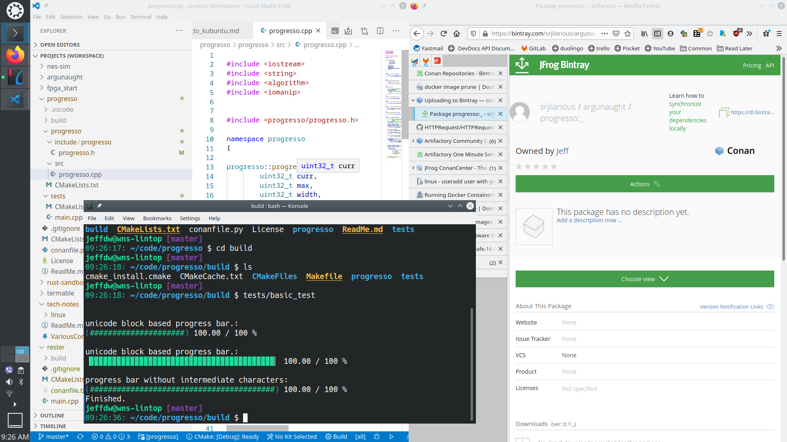787x442 pixels.
Task: Open Bluetooth tray icon
Action: coord(21,382)
